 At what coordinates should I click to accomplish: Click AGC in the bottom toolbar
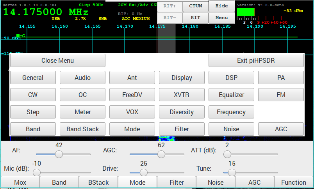255,182
